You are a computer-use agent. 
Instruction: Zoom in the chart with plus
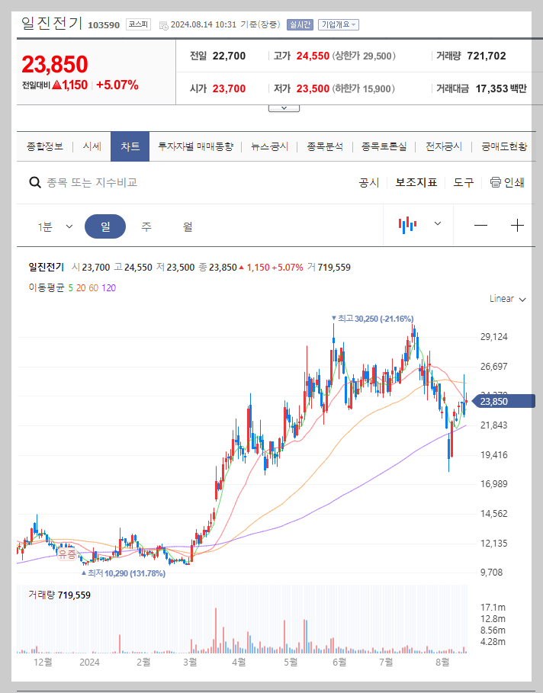point(517,226)
